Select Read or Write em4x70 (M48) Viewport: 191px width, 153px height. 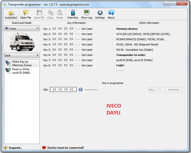coord(22,71)
